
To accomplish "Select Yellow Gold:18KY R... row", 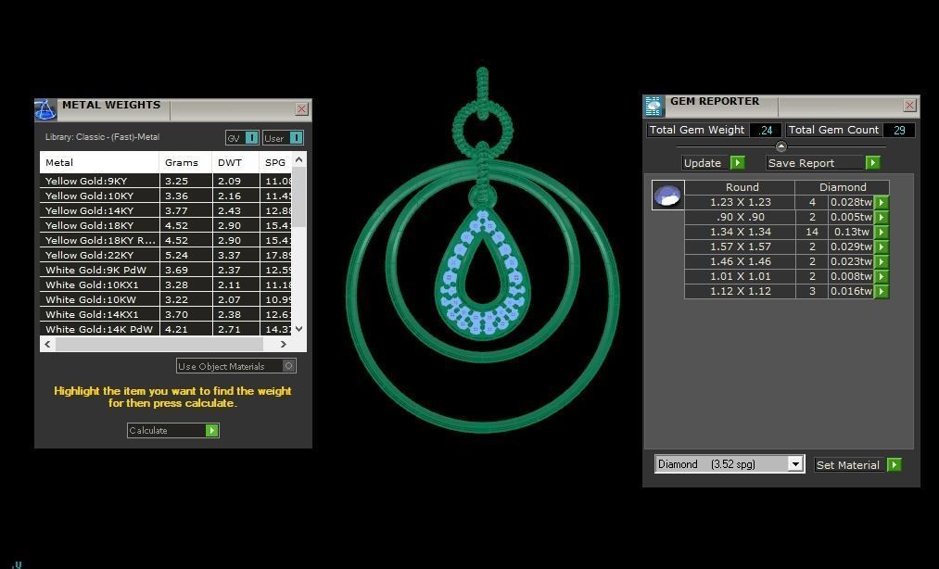I will (x=166, y=240).
